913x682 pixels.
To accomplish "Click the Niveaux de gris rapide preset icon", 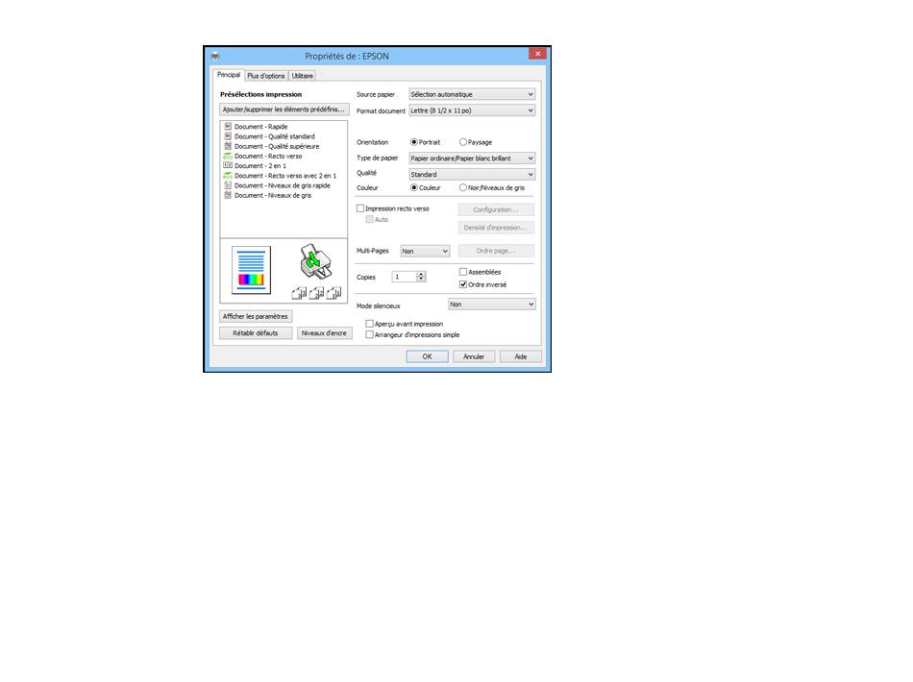I will (x=228, y=185).
